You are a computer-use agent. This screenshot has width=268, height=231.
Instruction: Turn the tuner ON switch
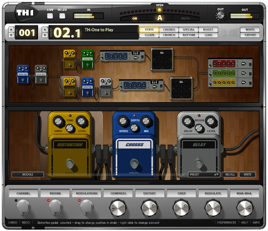point(135,18)
